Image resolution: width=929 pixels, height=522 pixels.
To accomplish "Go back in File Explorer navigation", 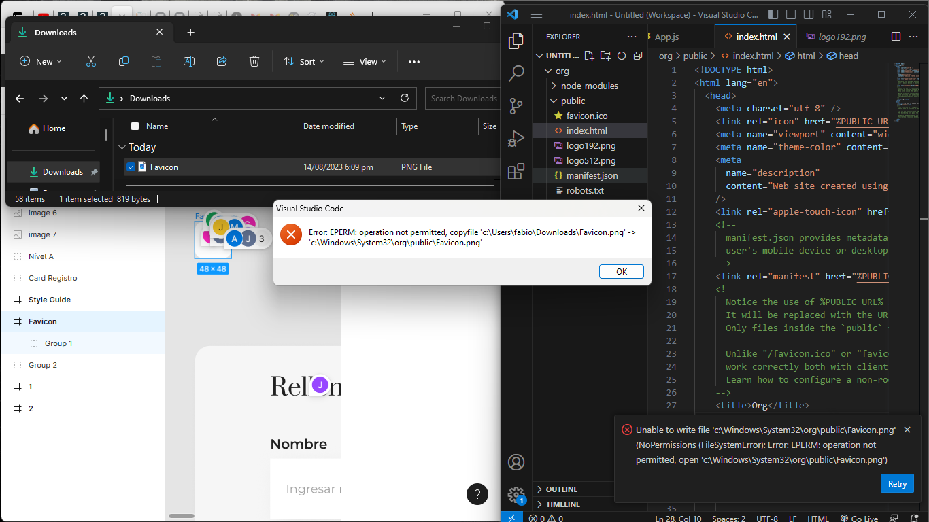I will (x=20, y=99).
